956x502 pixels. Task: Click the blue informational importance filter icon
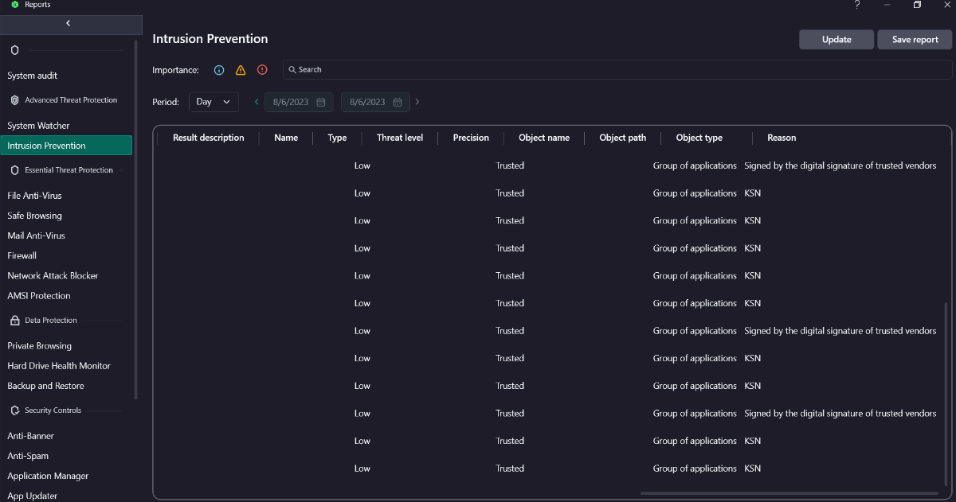pyautogui.click(x=219, y=70)
